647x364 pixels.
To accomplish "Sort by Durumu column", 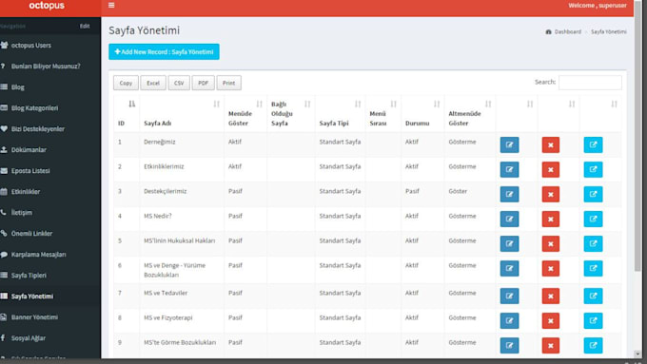I will click(423, 113).
